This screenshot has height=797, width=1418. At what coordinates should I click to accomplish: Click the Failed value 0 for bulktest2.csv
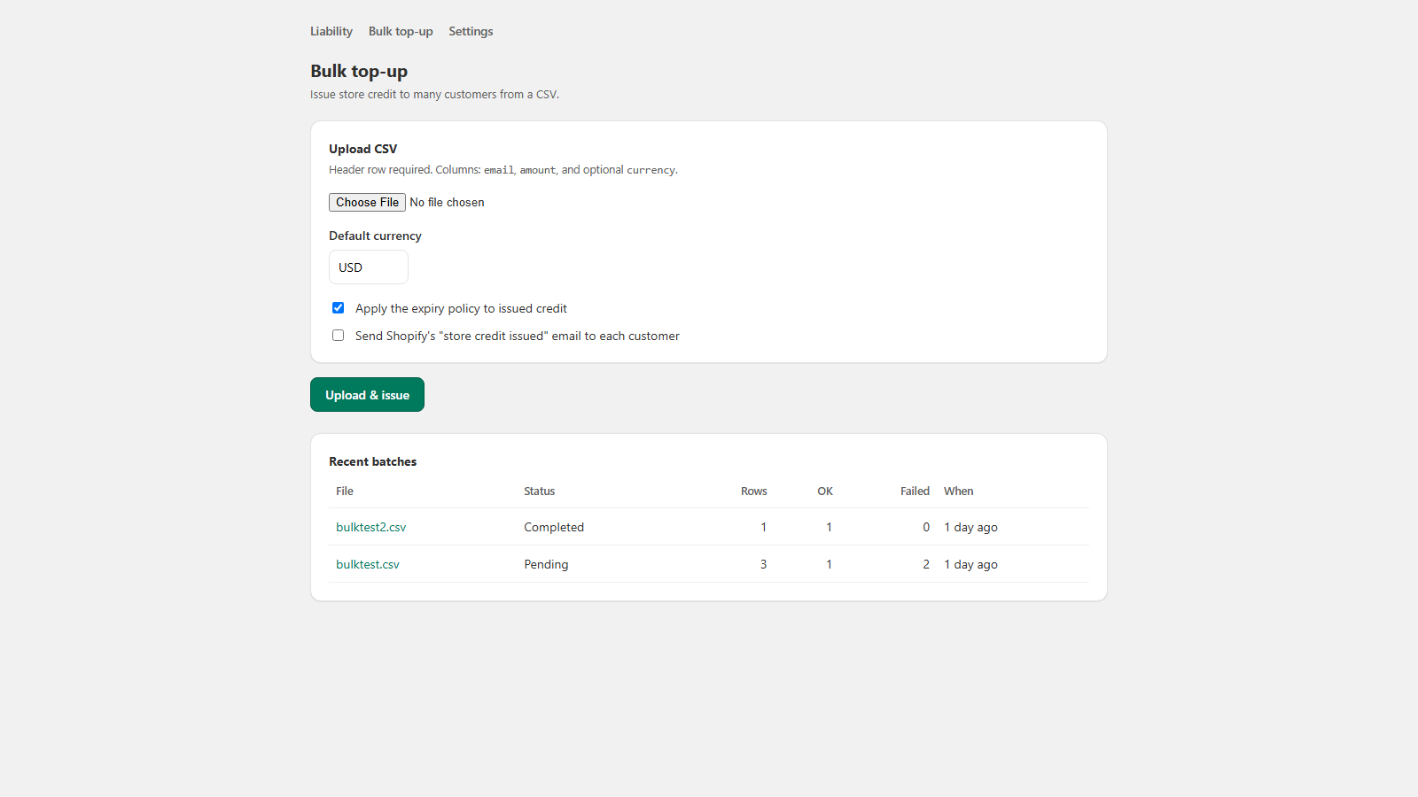[926, 527]
